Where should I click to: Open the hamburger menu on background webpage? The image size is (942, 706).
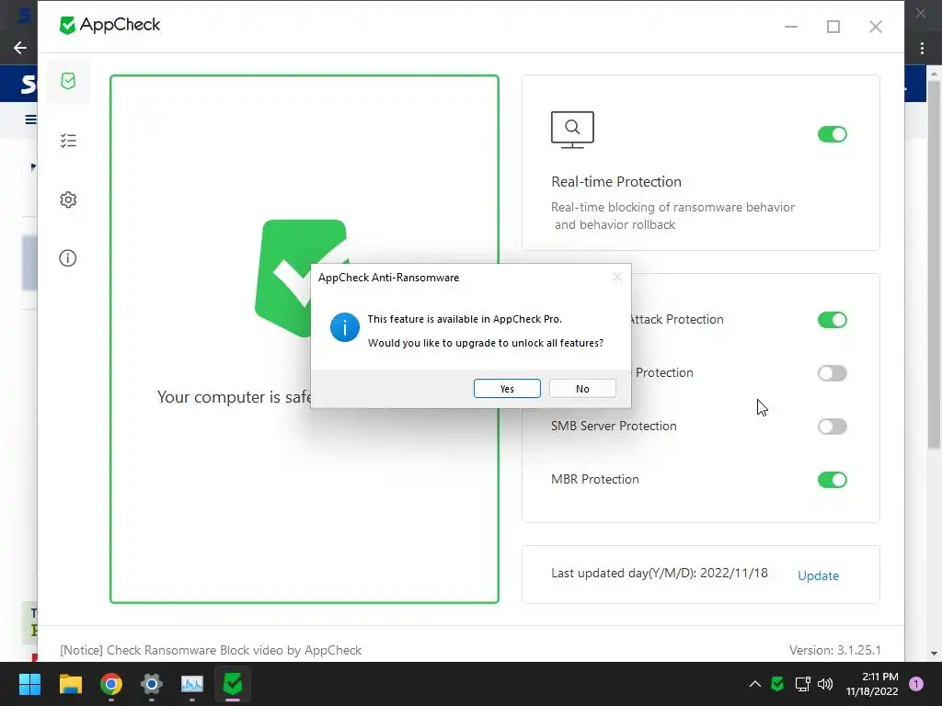pyautogui.click(x=30, y=120)
